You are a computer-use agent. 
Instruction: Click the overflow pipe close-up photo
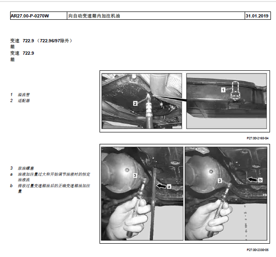[227, 101]
